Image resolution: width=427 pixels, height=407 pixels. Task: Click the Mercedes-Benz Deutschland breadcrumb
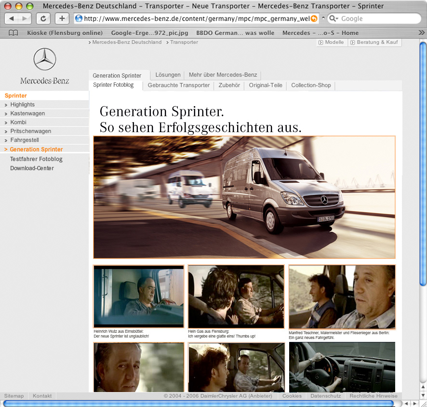[x=127, y=42]
